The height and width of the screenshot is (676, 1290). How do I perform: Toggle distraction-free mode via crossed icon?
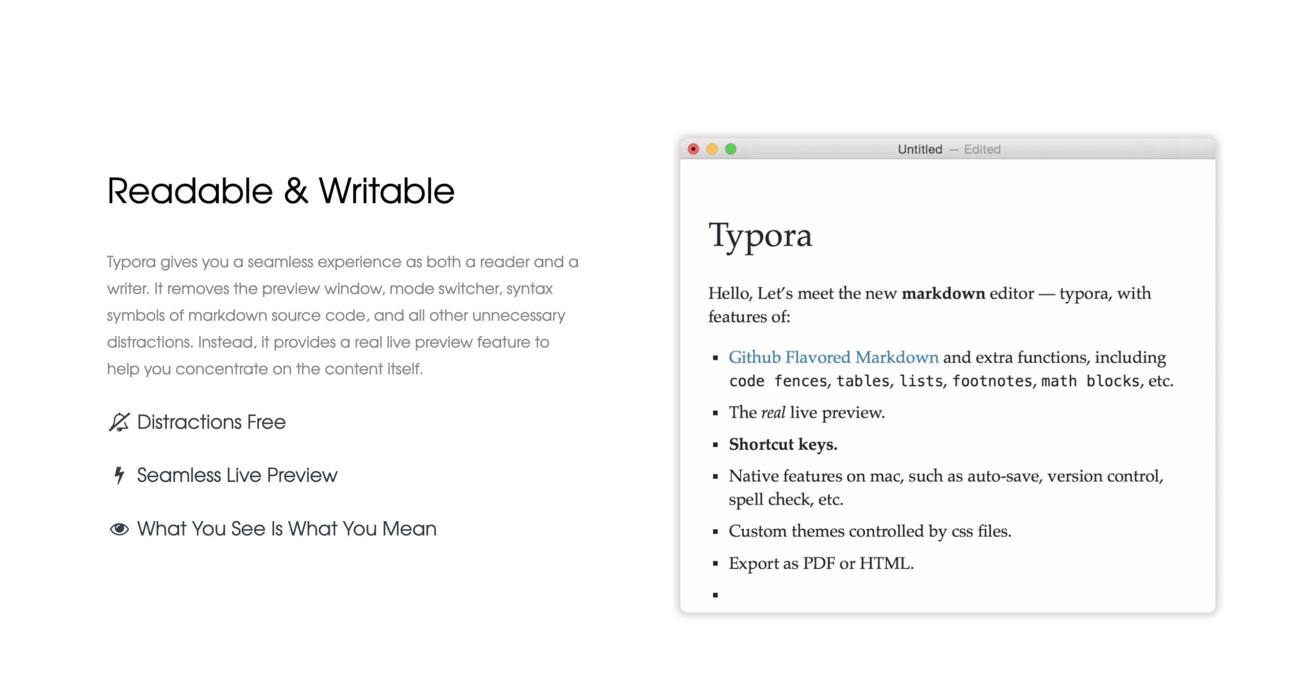click(118, 421)
